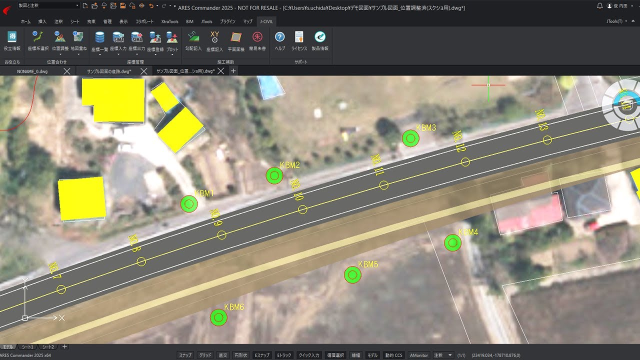Select the 座標系選択 coordinate system tool
The height and width of the screenshot is (360, 640).
38,41
